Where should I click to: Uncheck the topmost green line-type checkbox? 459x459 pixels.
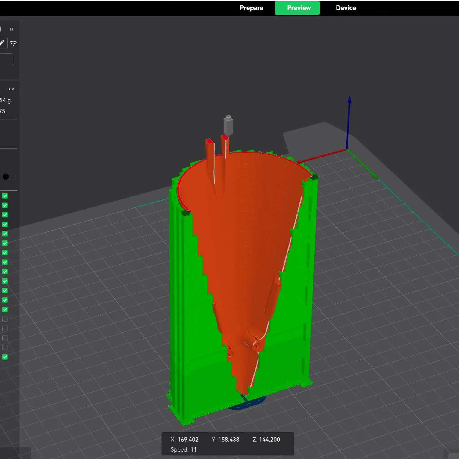(x=5, y=196)
